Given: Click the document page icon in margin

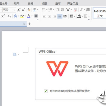Looking at the screenshot, I should point(15,54).
